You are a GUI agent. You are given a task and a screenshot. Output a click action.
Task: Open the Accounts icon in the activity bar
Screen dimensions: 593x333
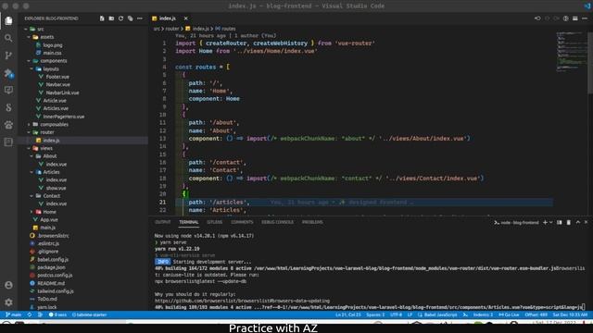click(8, 285)
